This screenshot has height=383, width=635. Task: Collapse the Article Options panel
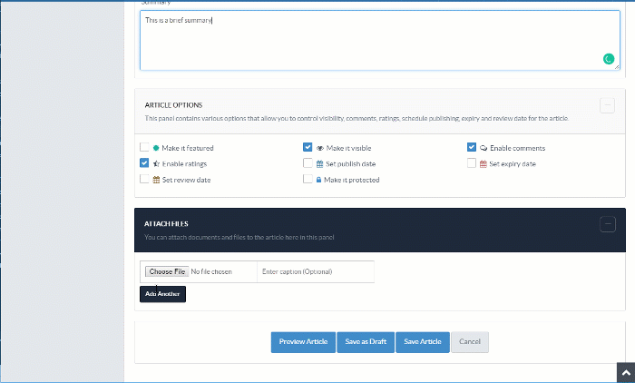[608, 105]
